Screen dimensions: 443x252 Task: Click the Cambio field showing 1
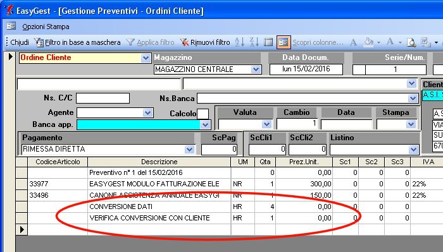point(297,124)
